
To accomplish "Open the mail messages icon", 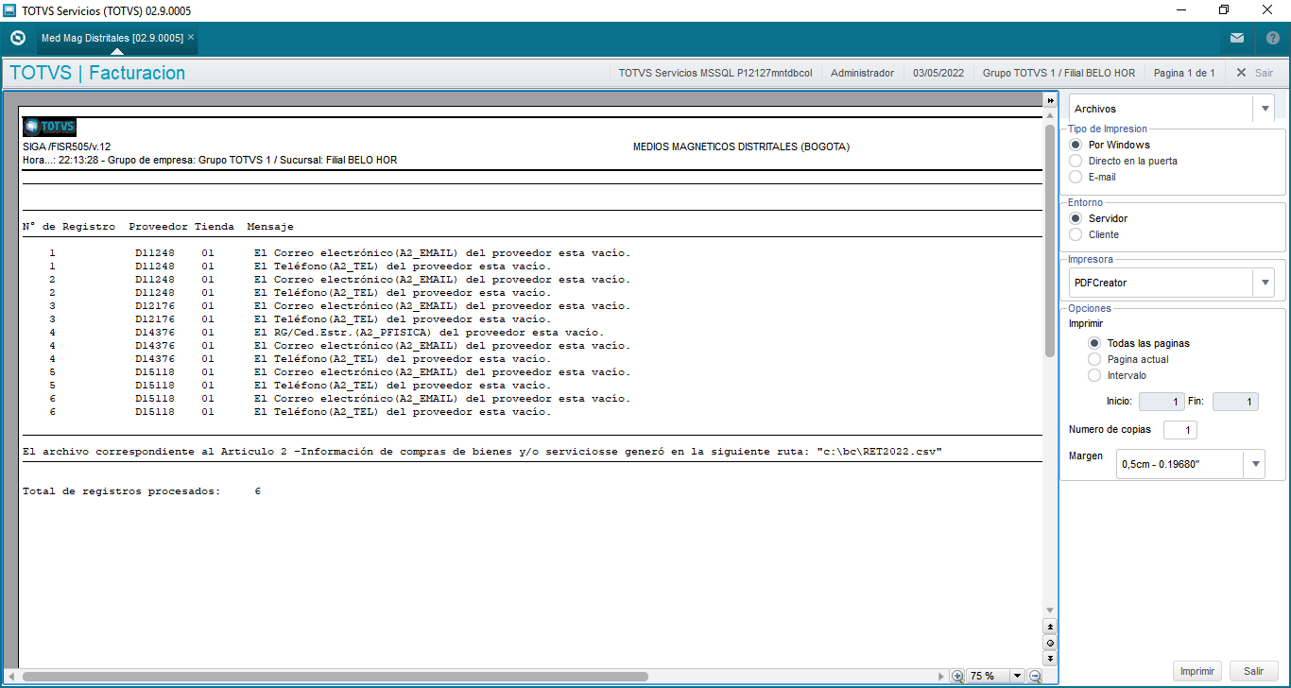I will pos(1237,38).
